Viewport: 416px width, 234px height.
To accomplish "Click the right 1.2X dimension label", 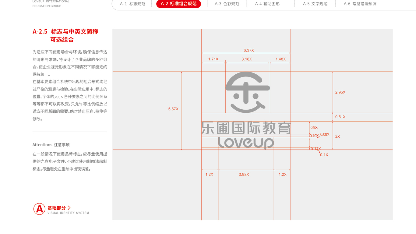I will 282,175.
